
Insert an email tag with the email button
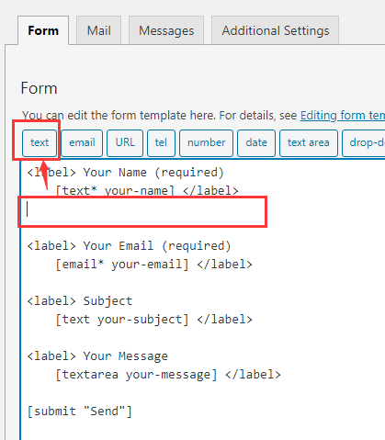[x=82, y=142]
